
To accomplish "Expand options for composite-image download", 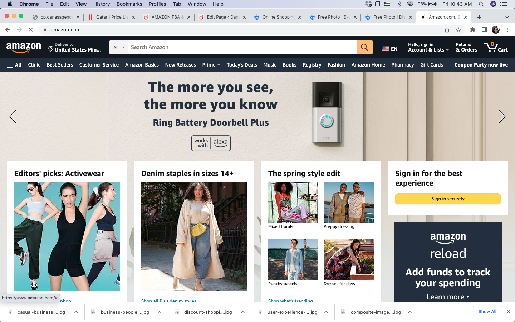I will [x=410, y=312].
